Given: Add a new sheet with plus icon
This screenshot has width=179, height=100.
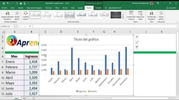Looking at the screenshot, I should tap(34, 98).
